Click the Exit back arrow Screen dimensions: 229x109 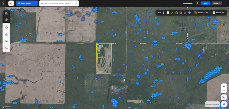coord(3,3)
